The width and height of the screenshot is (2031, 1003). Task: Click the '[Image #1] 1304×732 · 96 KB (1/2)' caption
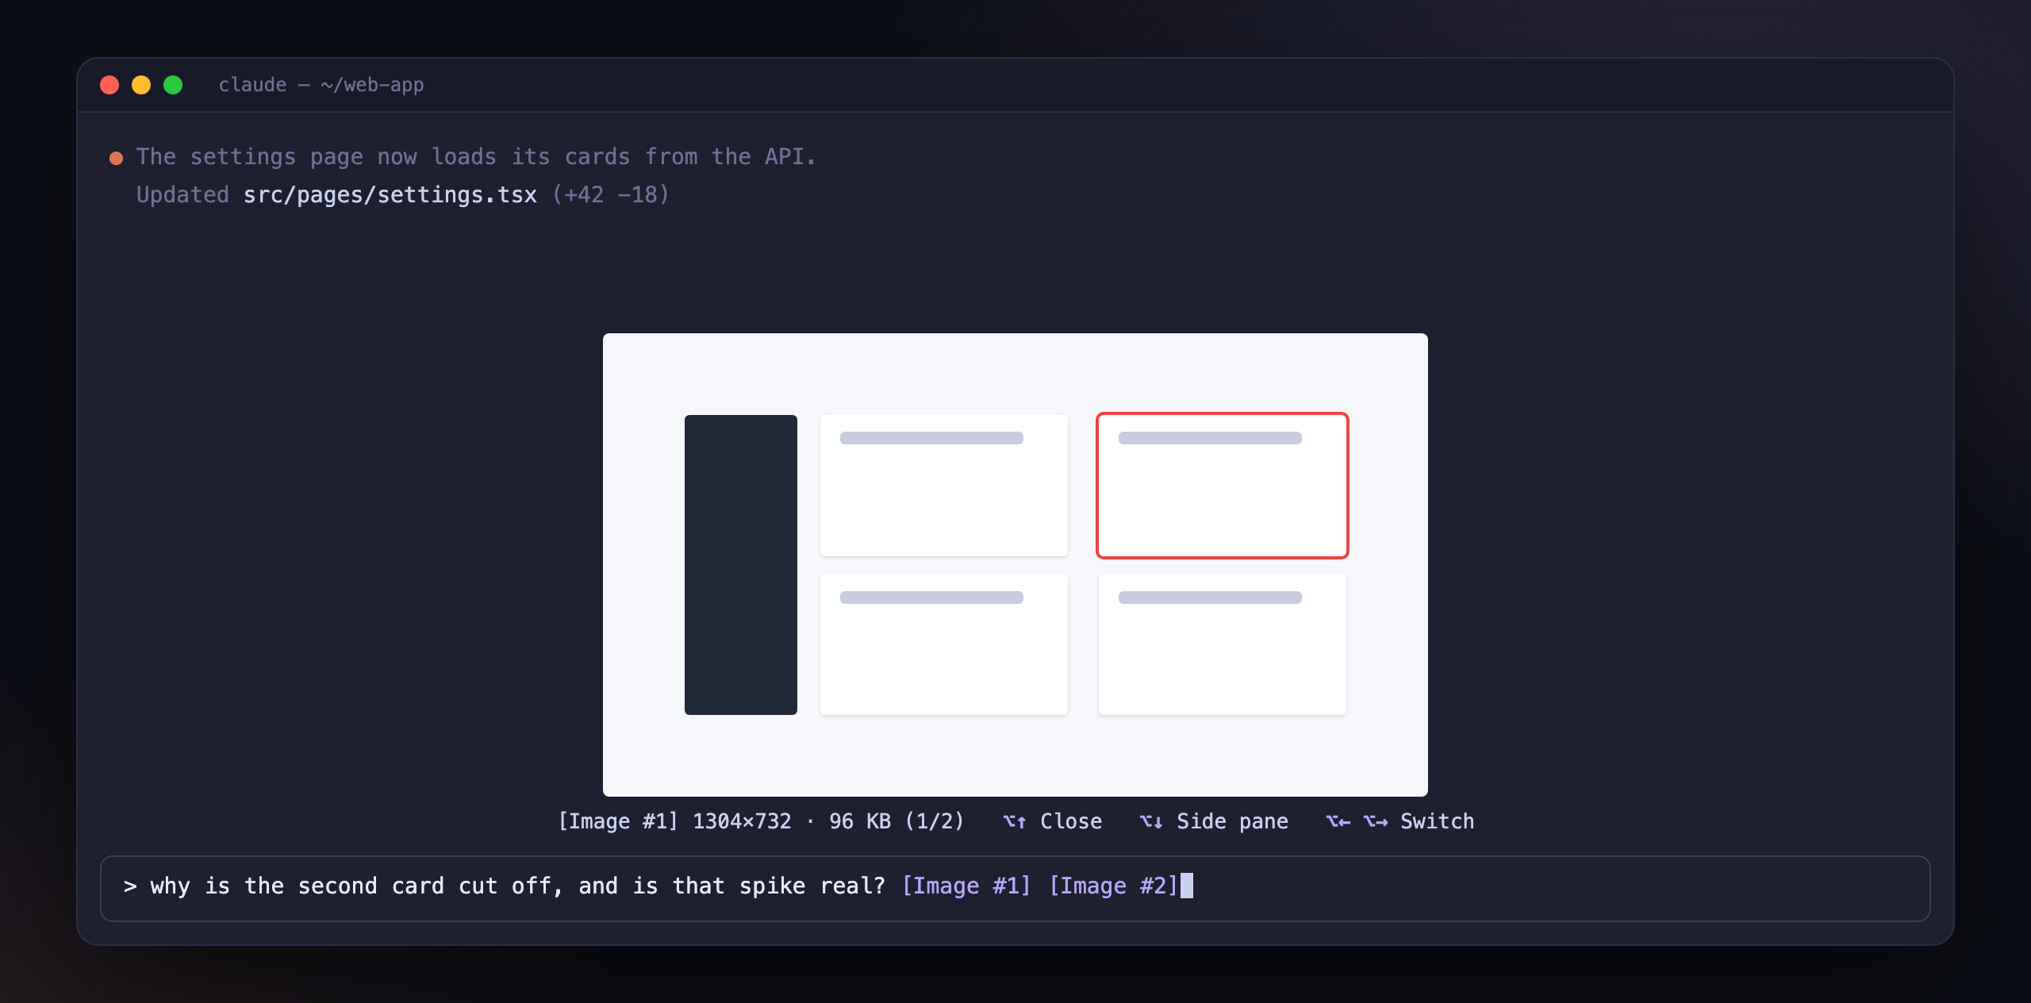(762, 821)
